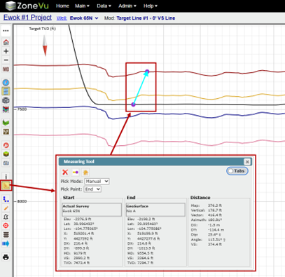Image resolution: width=285 pixels, height=277 pixels.
Task: Click the 7500 depth axis label
Action: [x=22, y=109]
